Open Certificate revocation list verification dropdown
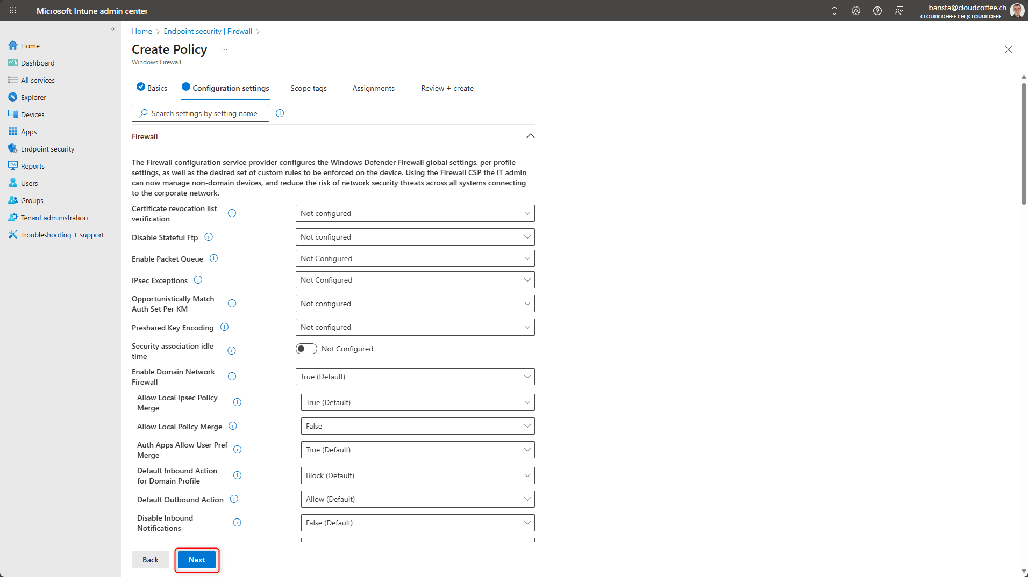 (415, 213)
